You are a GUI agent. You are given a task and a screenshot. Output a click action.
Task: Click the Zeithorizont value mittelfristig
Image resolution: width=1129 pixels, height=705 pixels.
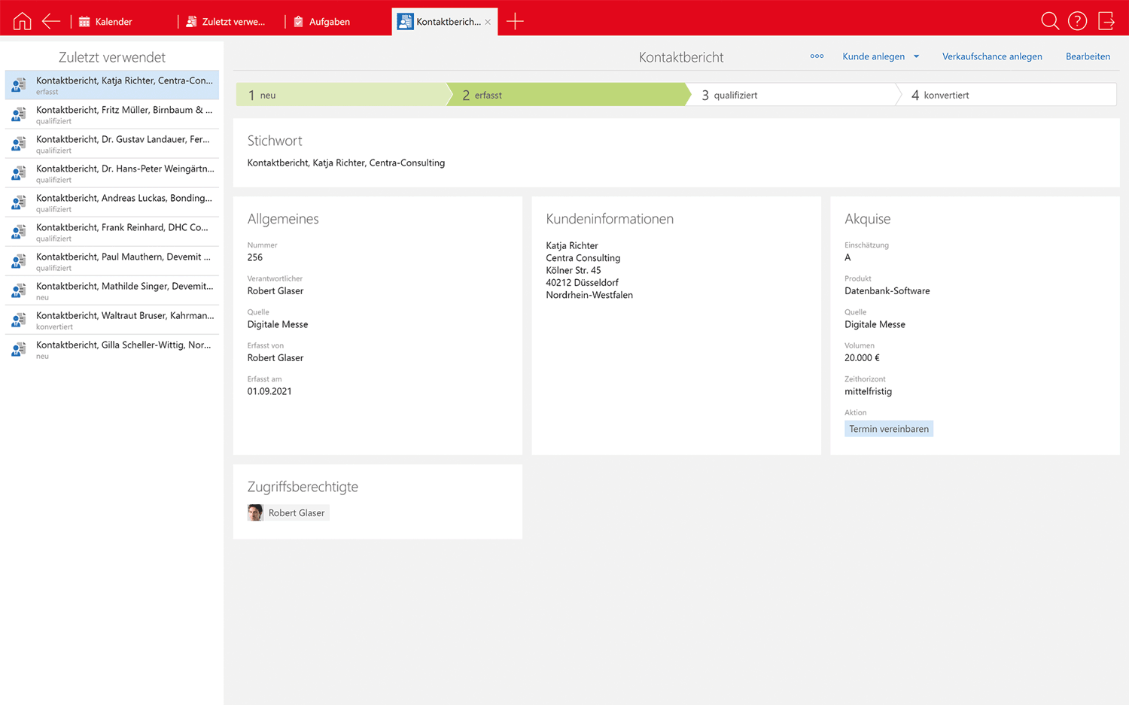tap(868, 391)
